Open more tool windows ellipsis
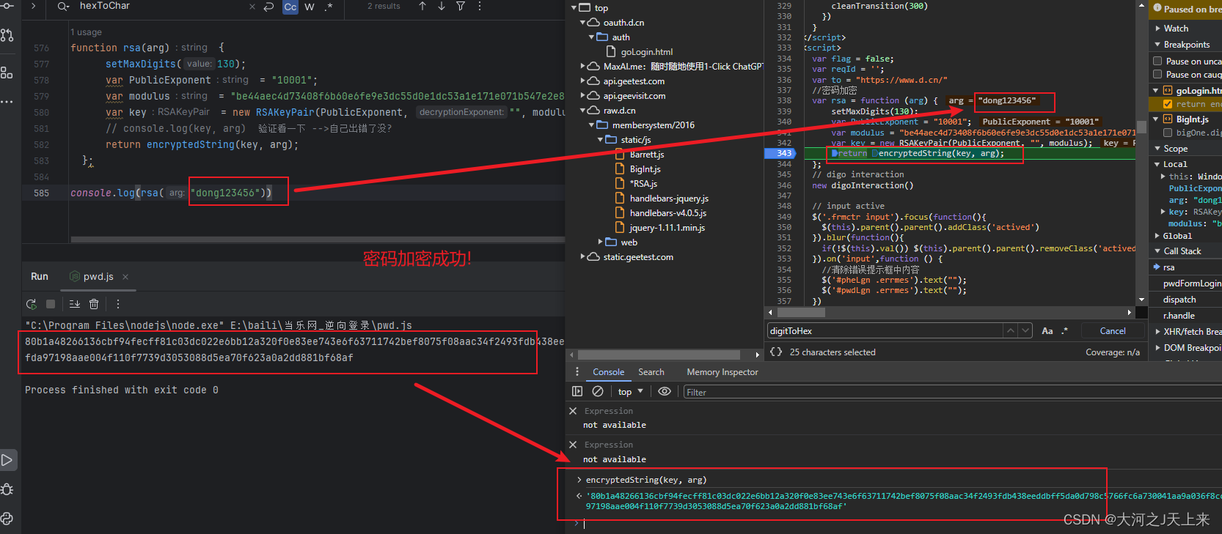Image resolution: width=1222 pixels, height=534 pixels. [7, 102]
